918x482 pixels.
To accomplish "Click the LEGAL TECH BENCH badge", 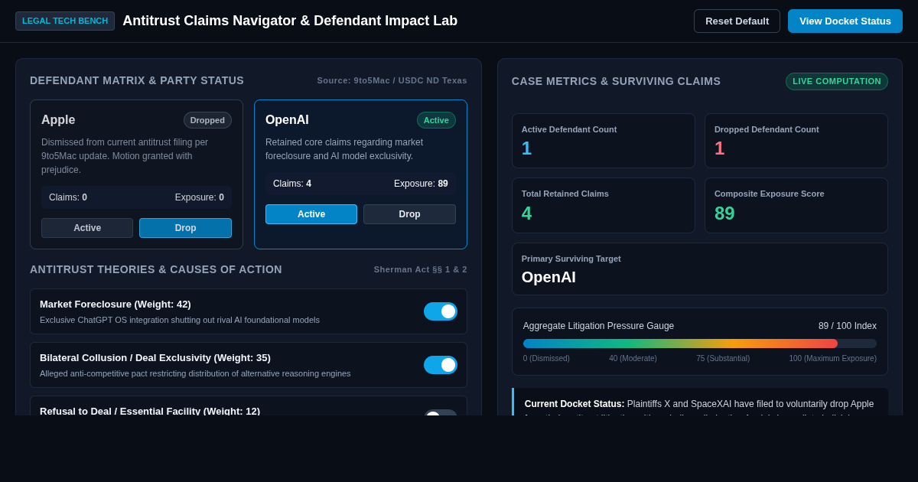I will (65, 21).
